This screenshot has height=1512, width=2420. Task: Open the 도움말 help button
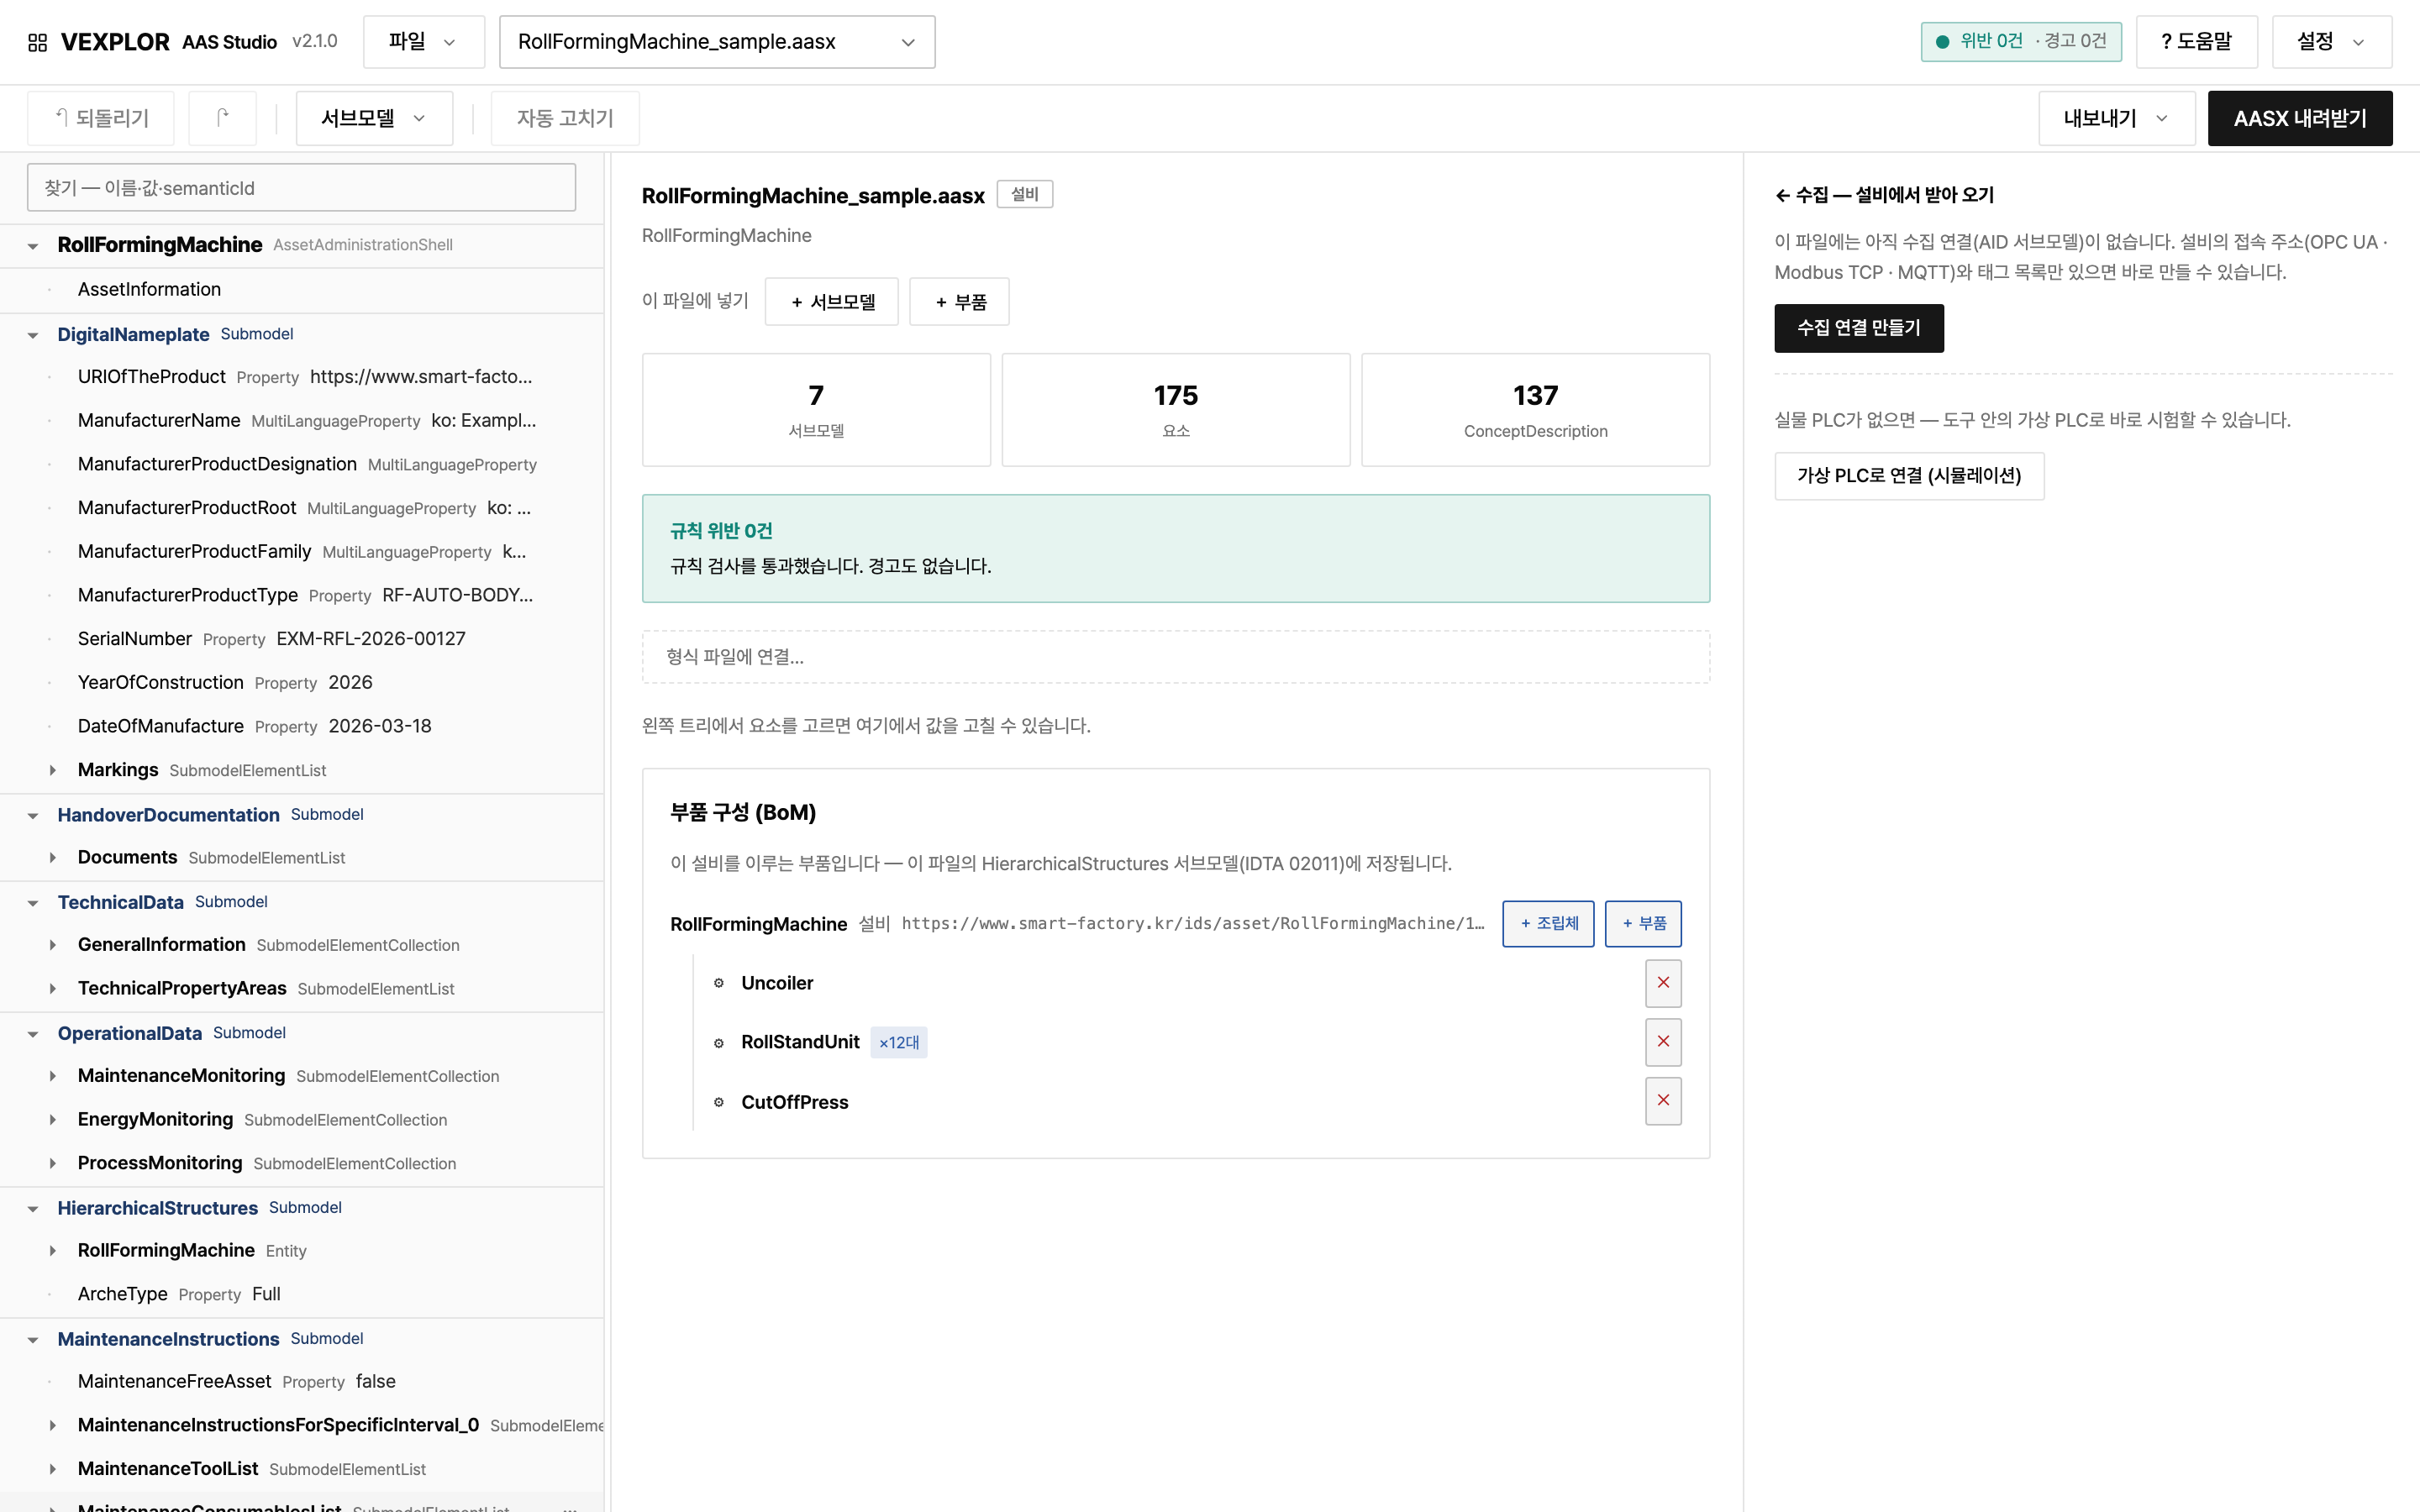pos(2196,42)
